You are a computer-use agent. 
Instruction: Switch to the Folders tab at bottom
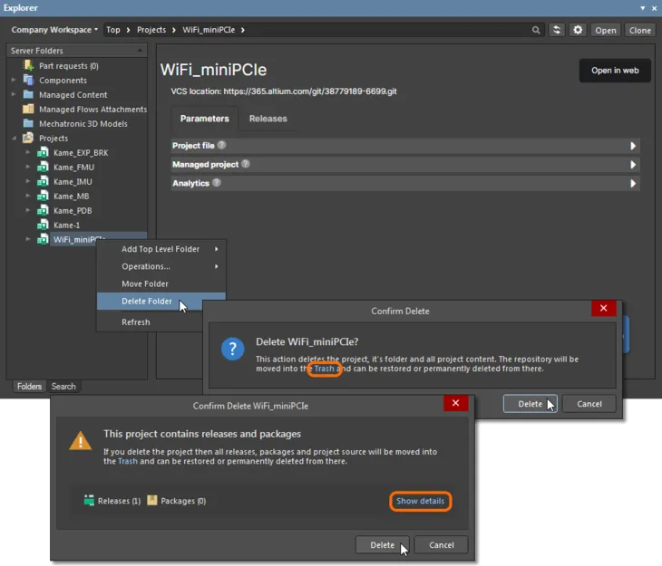click(x=29, y=387)
